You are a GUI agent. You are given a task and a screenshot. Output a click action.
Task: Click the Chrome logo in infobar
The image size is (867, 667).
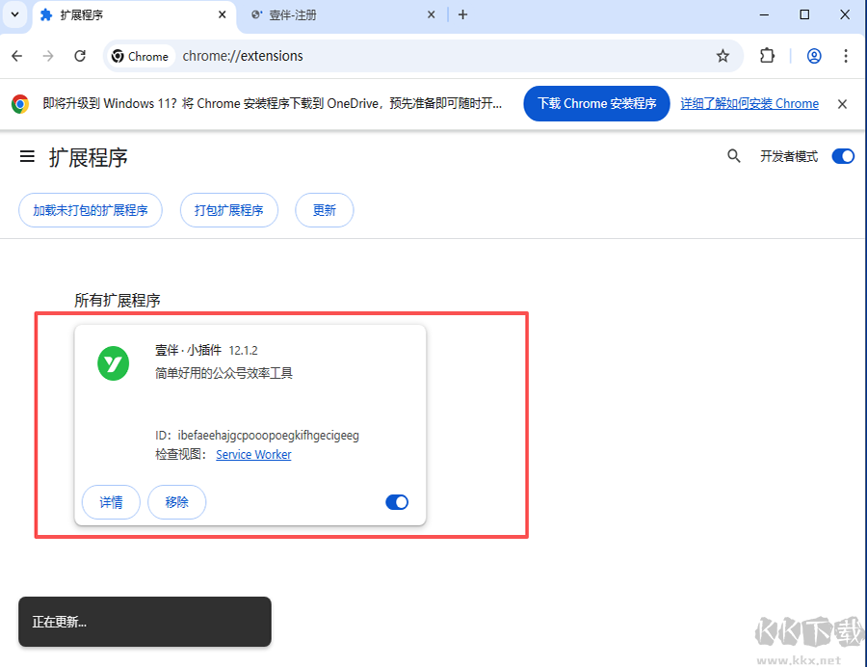pos(20,104)
